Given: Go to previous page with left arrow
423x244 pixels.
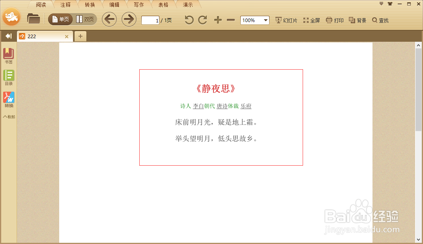Looking at the screenshot, I should 109,19.
